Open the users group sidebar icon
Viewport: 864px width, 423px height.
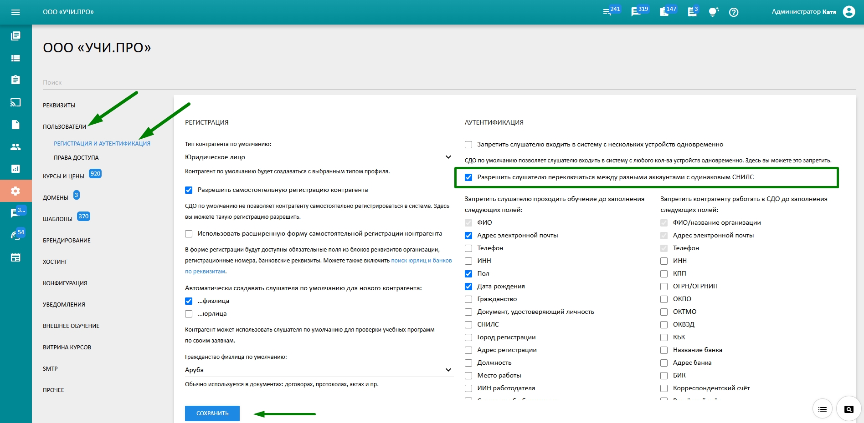click(15, 147)
